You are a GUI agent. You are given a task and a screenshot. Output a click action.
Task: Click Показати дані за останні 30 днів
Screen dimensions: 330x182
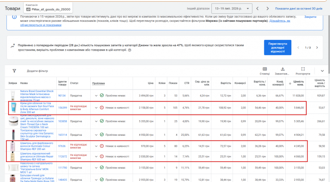click(299, 9)
